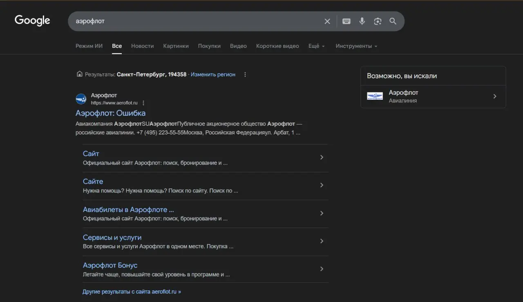Image resolution: width=523 pixels, height=302 pixels.
Task: Expand the chevron on Аэрофлот Бонус row
Action: [322, 269]
